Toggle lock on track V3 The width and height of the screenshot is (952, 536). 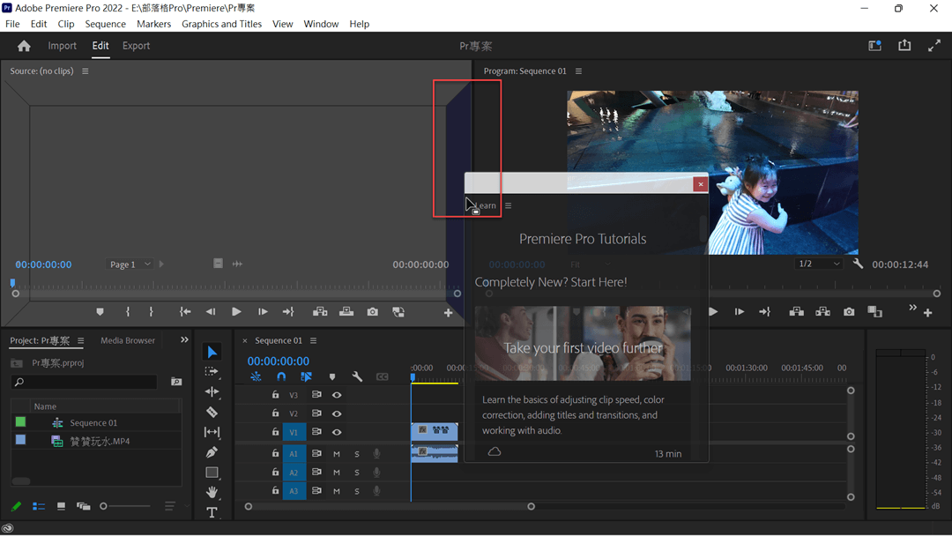tap(275, 395)
